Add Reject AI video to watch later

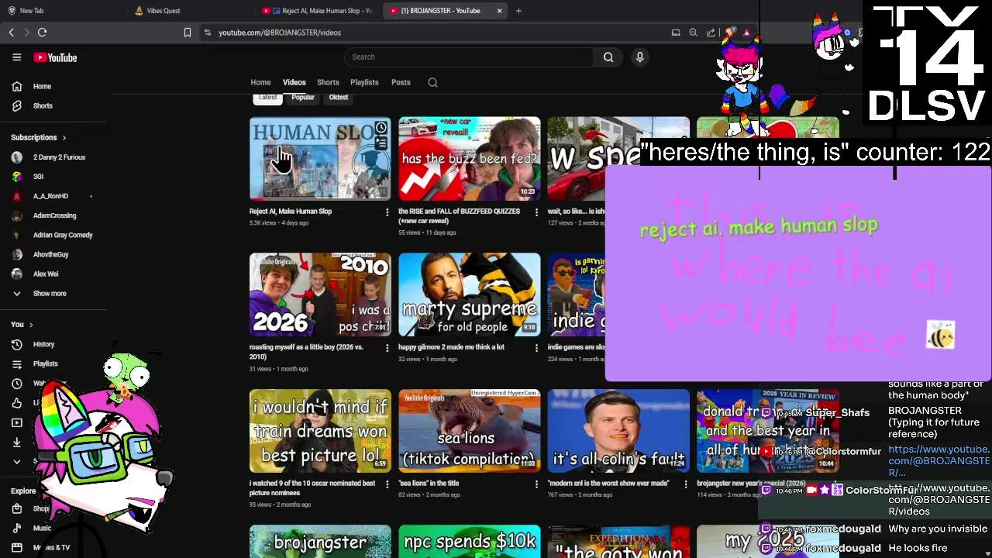coord(381,128)
